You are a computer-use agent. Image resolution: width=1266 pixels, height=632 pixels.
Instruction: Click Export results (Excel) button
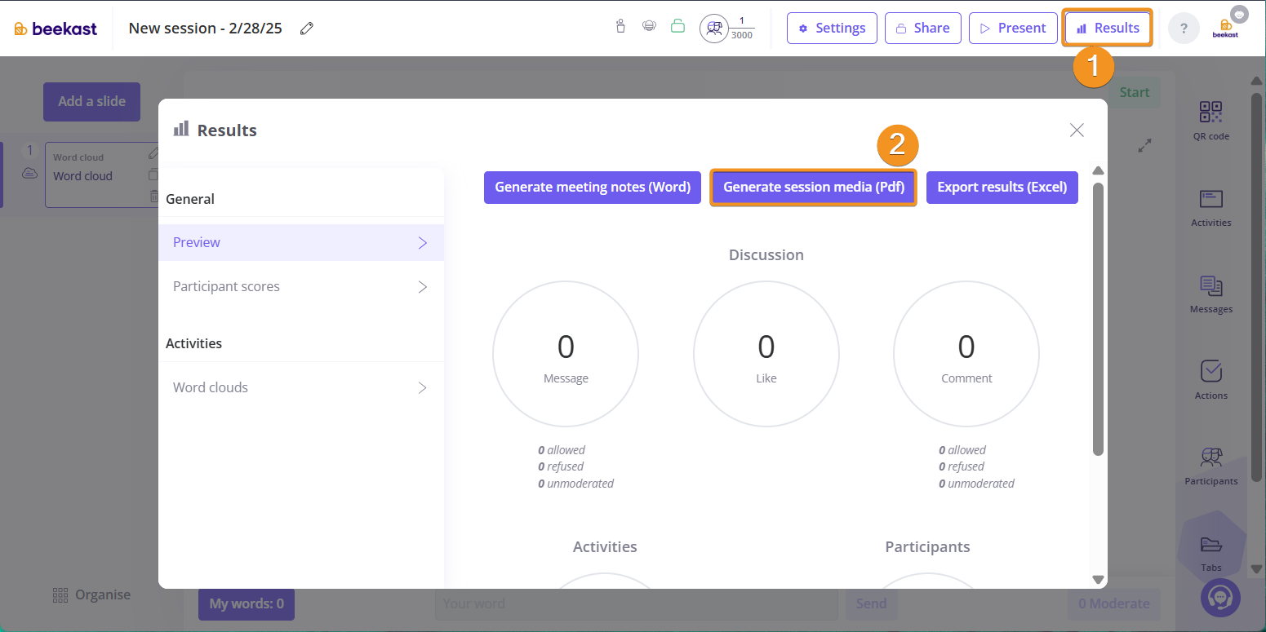tap(1002, 188)
